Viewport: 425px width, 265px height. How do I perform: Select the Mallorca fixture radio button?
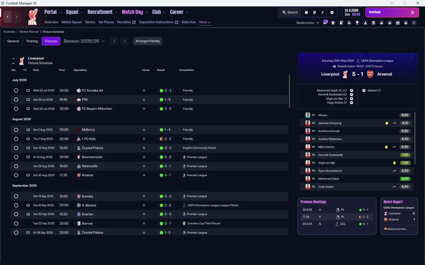click(16, 130)
